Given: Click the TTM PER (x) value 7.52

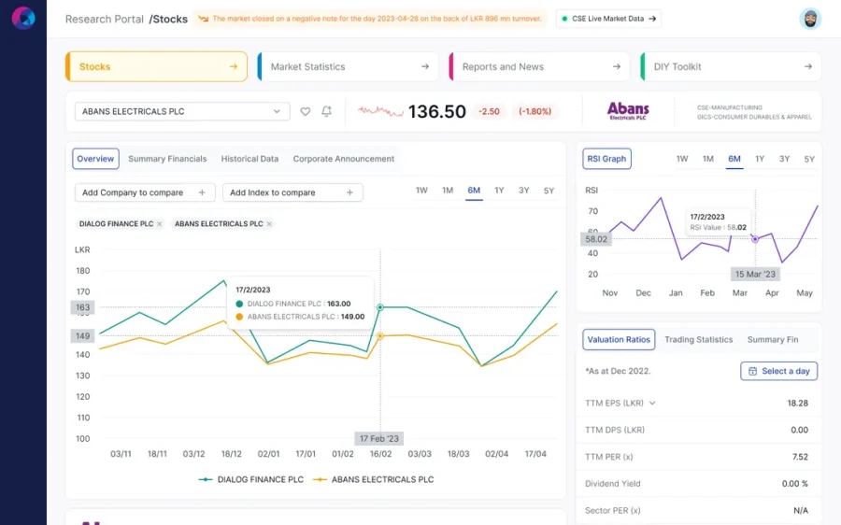Looking at the screenshot, I should point(800,457).
